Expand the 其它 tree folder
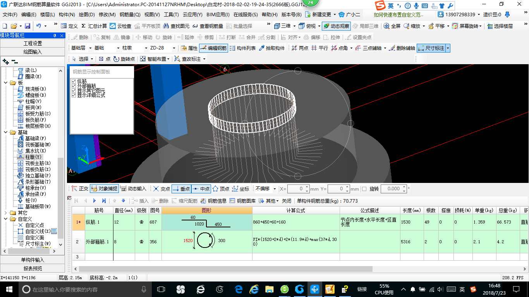This screenshot has height=297, width=529. point(6,213)
